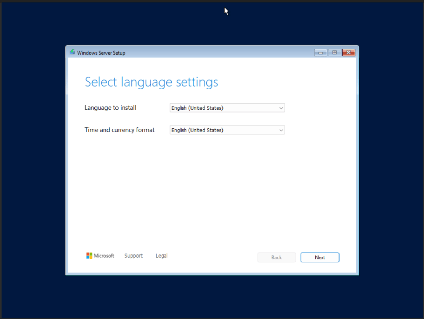Close the Windows Server Setup window
Viewport: 424px width, 319px height.
348,52
